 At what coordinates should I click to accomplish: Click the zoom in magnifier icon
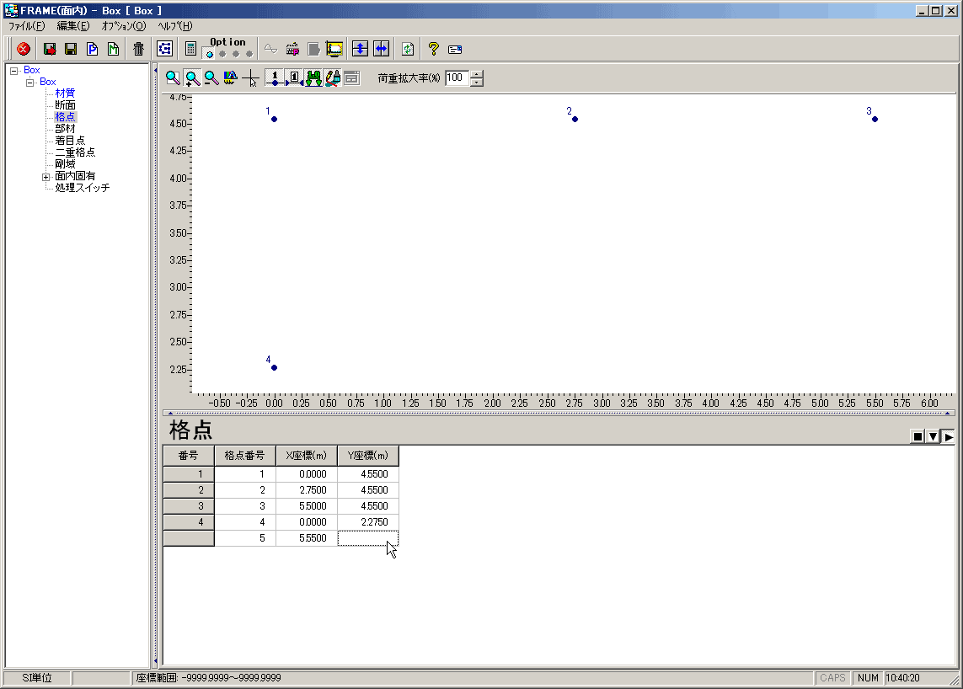click(192, 78)
